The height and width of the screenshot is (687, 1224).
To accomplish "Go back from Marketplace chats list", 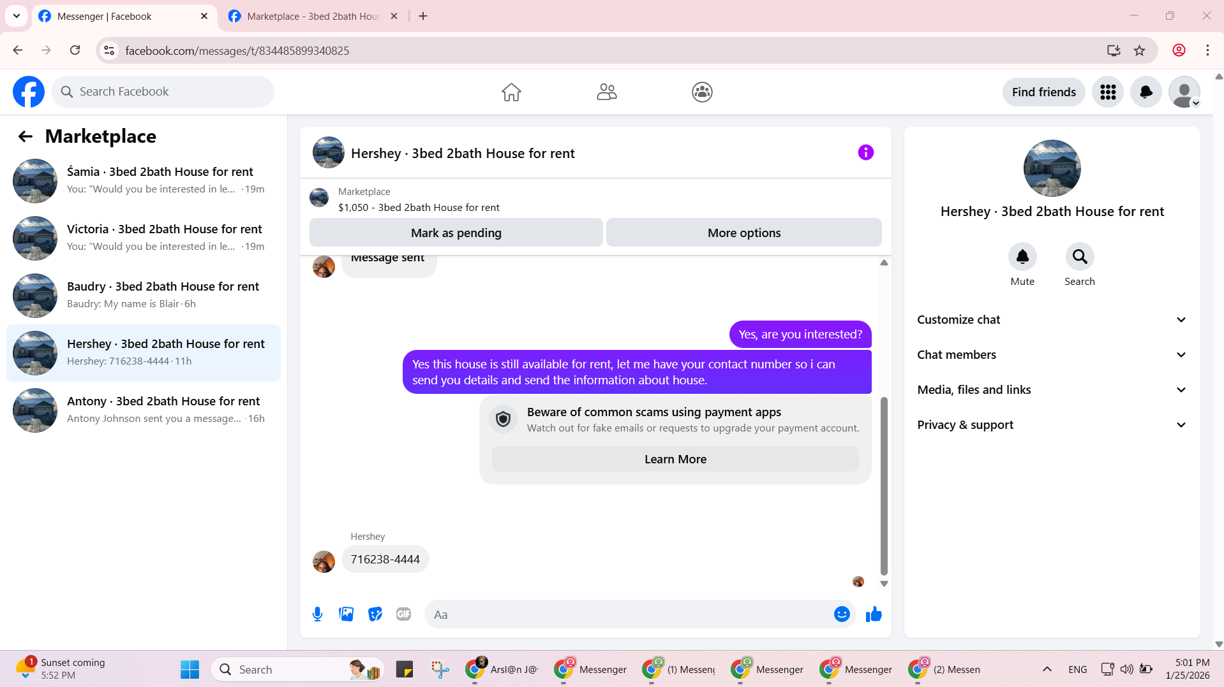I will click(26, 136).
